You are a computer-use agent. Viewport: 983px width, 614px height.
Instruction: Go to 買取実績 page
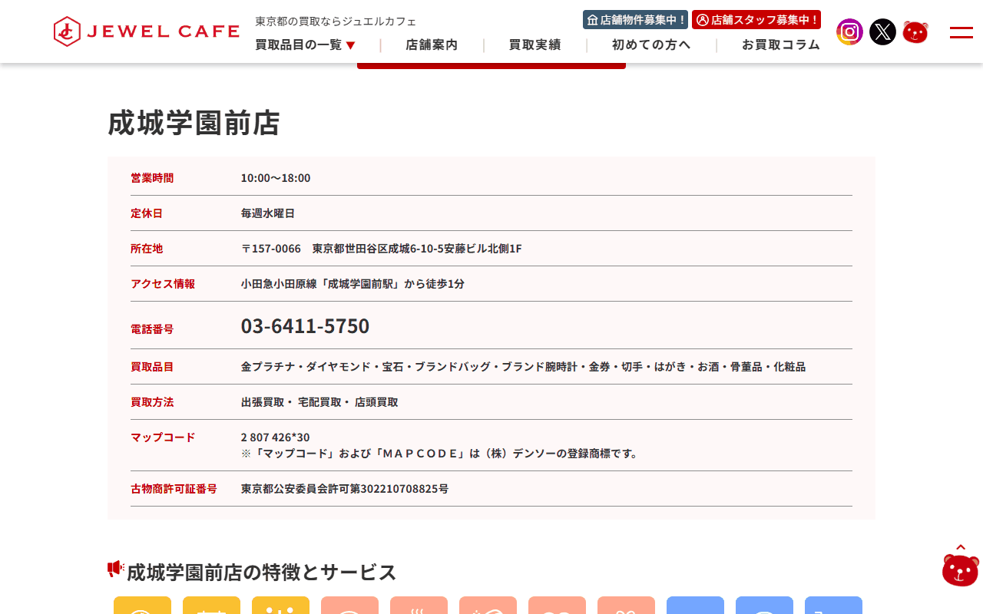coord(535,45)
